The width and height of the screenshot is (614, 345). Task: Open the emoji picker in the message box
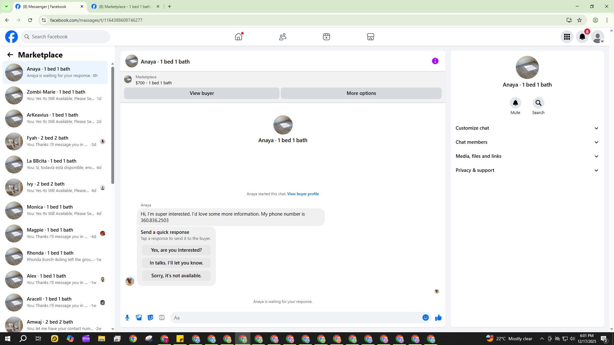point(425,318)
